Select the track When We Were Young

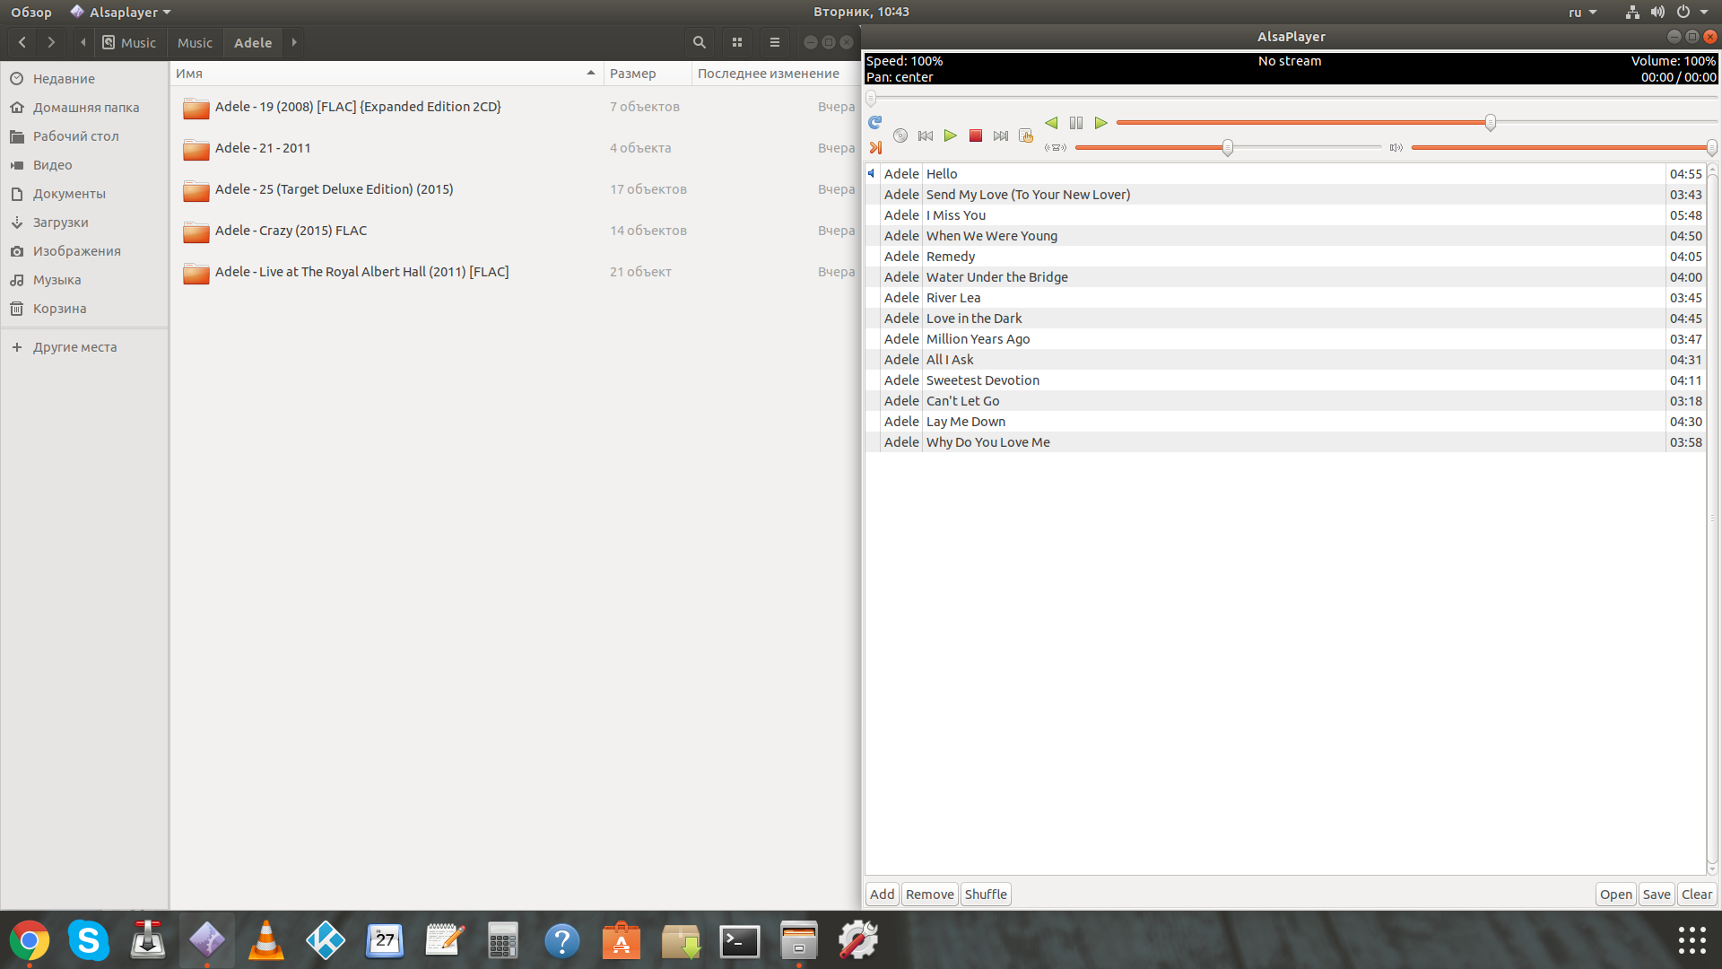coord(1284,236)
